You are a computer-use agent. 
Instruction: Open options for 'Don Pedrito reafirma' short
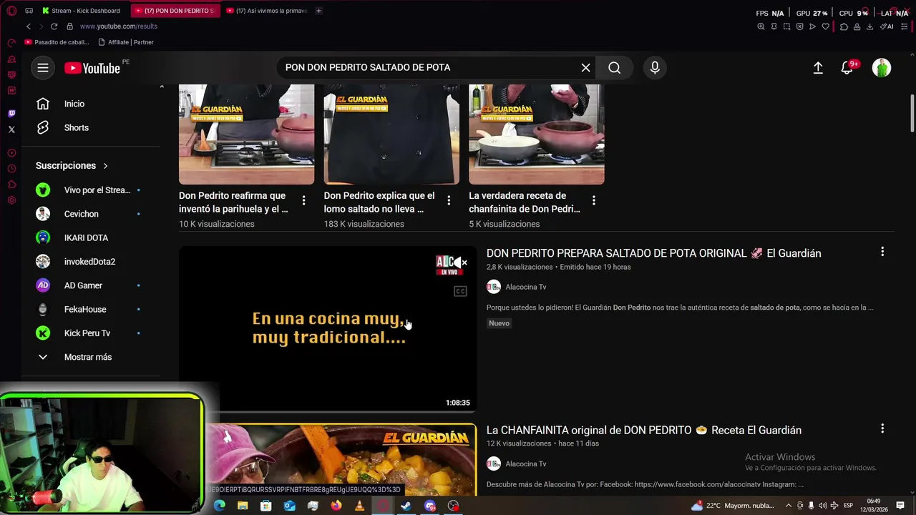[303, 200]
